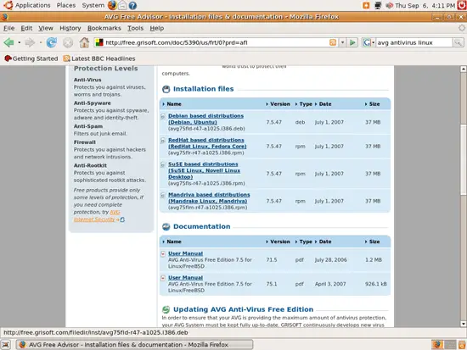Sort installation files by Name column
467x350 pixels.
click(x=173, y=104)
